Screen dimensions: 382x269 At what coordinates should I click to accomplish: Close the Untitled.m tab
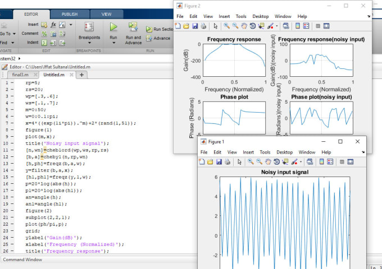(71, 75)
